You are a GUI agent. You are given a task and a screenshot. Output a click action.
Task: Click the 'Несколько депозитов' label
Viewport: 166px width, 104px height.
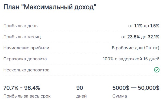coord(27,70)
